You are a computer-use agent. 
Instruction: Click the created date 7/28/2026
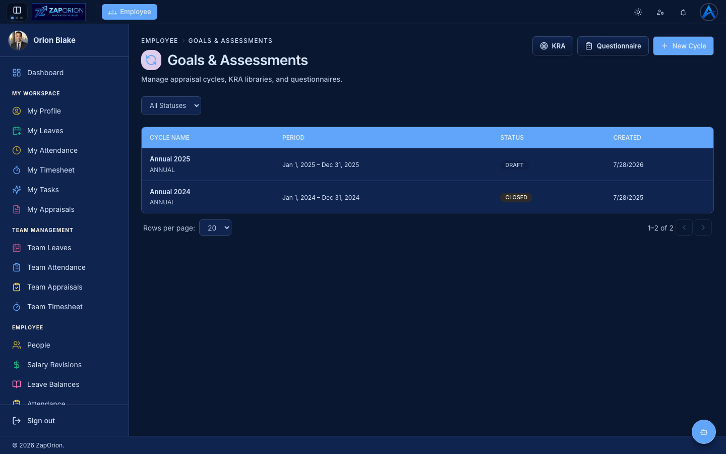[x=628, y=165]
